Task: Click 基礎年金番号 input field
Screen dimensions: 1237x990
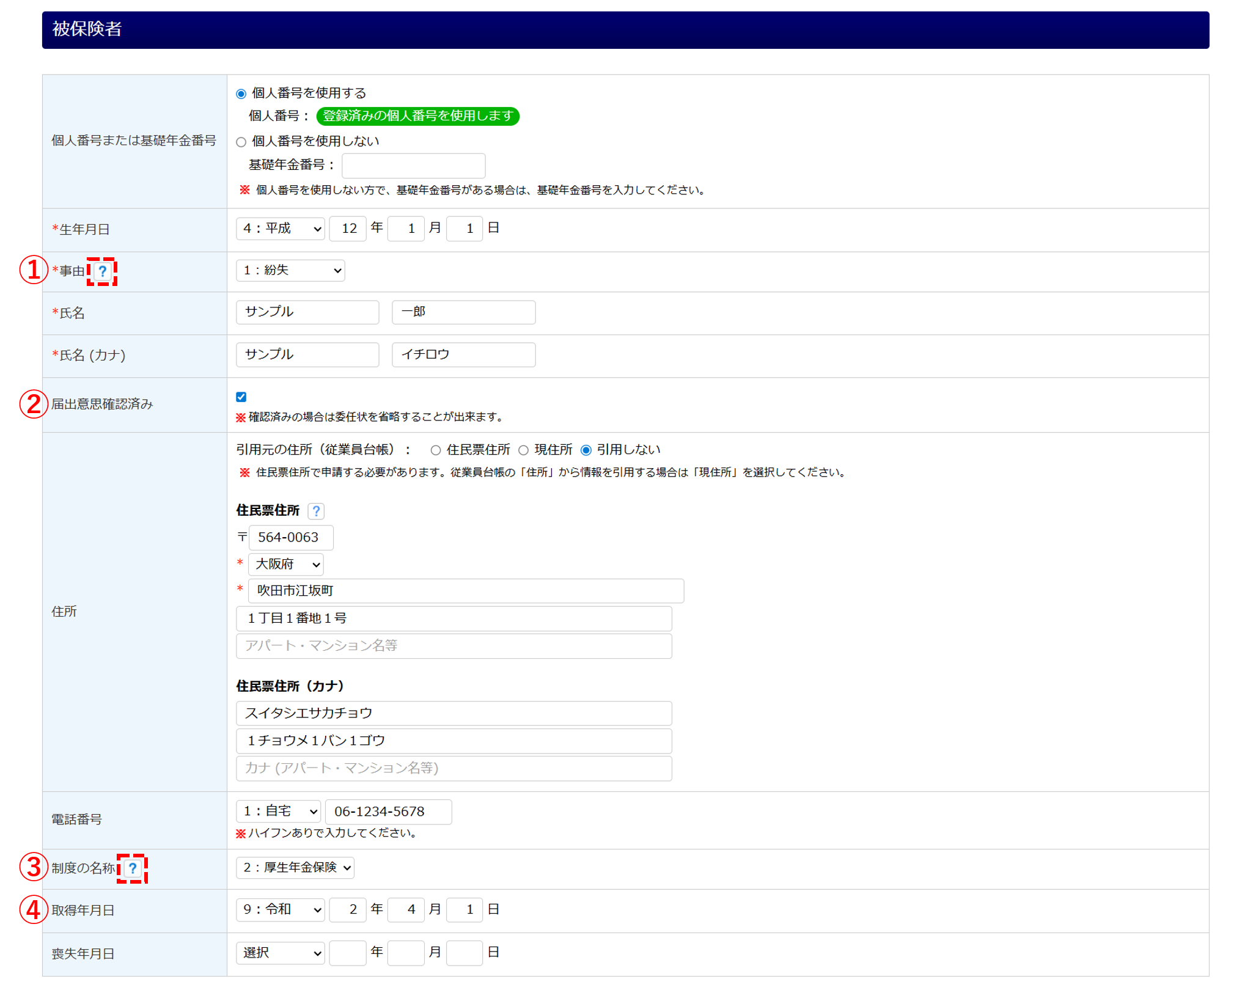Action: pyautogui.click(x=414, y=166)
